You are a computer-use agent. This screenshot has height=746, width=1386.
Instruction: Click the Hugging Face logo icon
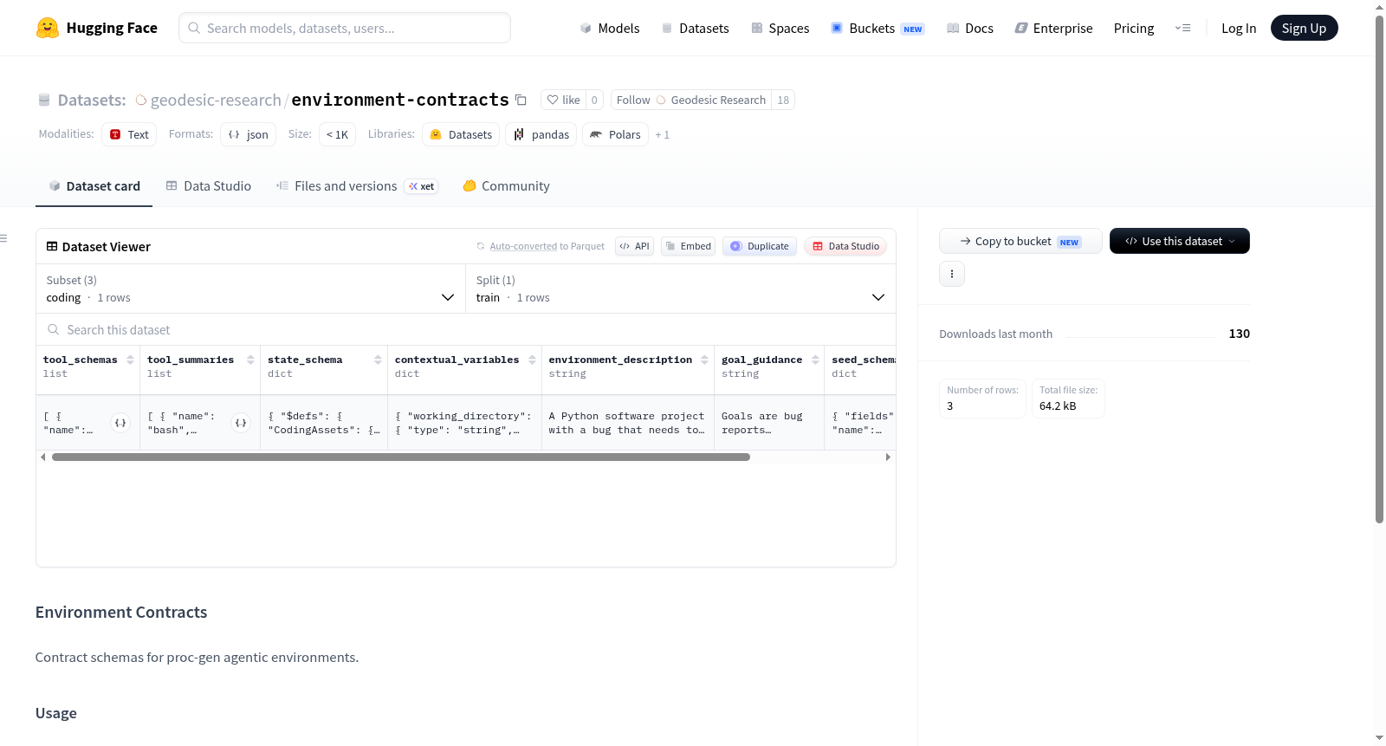(48, 28)
